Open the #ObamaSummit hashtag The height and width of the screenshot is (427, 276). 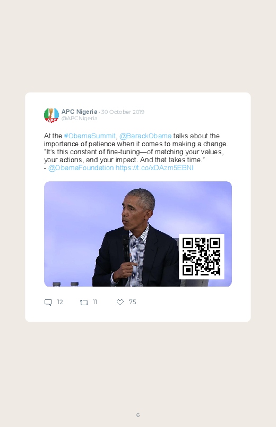[x=90, y=136]
